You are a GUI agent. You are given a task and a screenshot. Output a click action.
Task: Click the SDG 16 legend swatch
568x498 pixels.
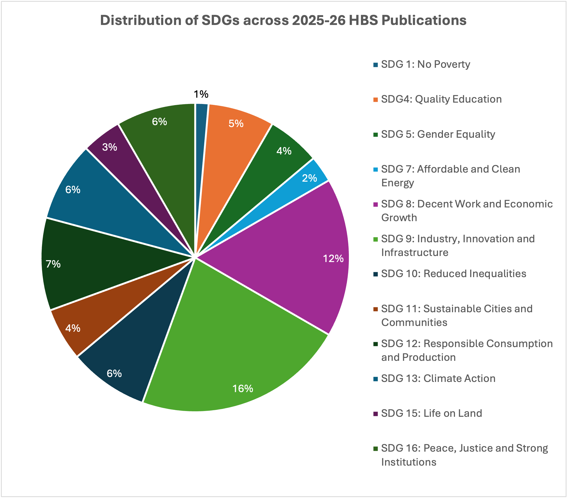[375, 449]
